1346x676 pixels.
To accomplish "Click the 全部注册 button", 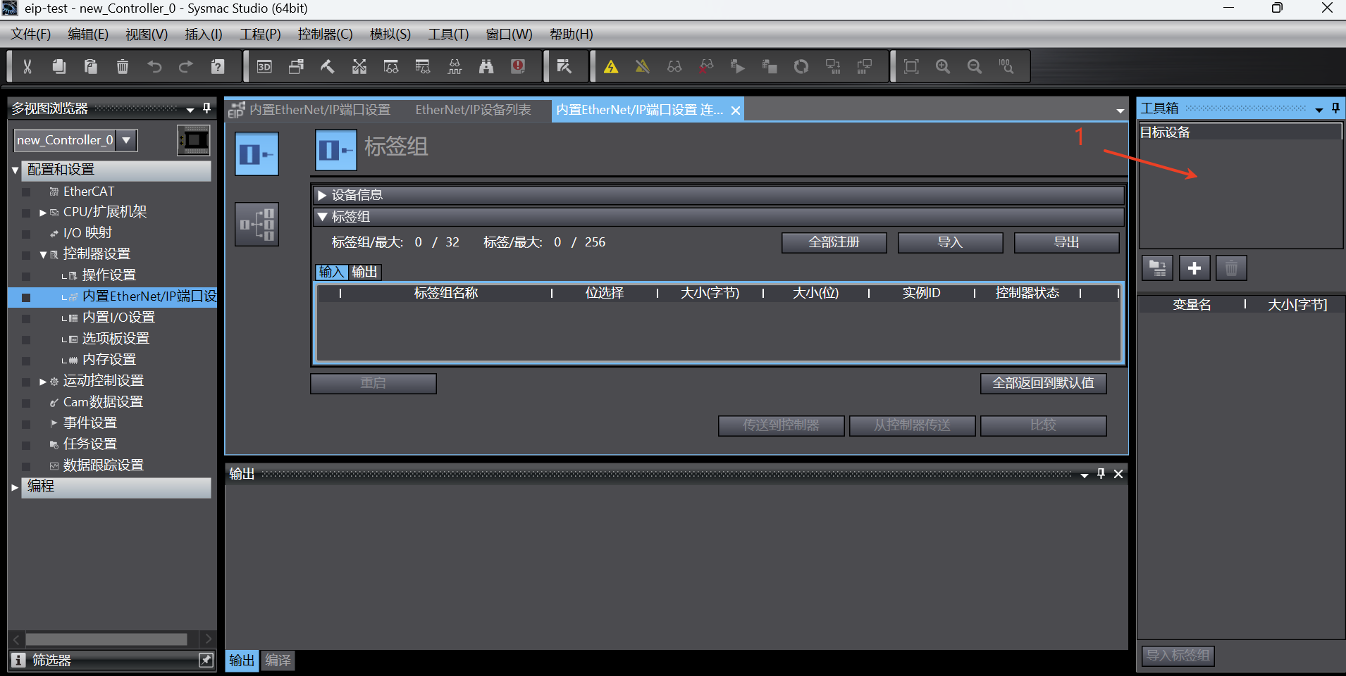I will tap(834, 242).
